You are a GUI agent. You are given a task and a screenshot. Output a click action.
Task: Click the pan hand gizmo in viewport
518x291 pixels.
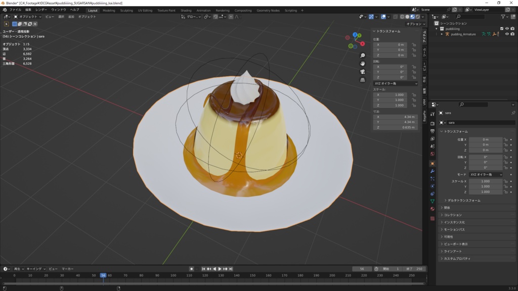(x=363, y=64)
